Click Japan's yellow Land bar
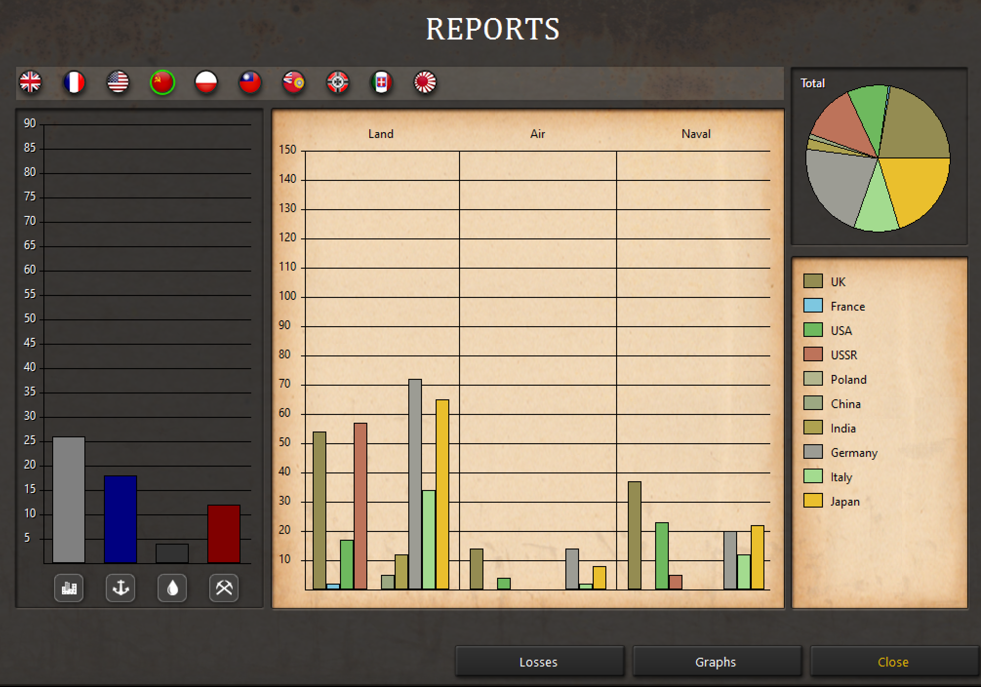The height and width of the screenshot is (687, 981). pyautogui.click(x=442, y=494)
